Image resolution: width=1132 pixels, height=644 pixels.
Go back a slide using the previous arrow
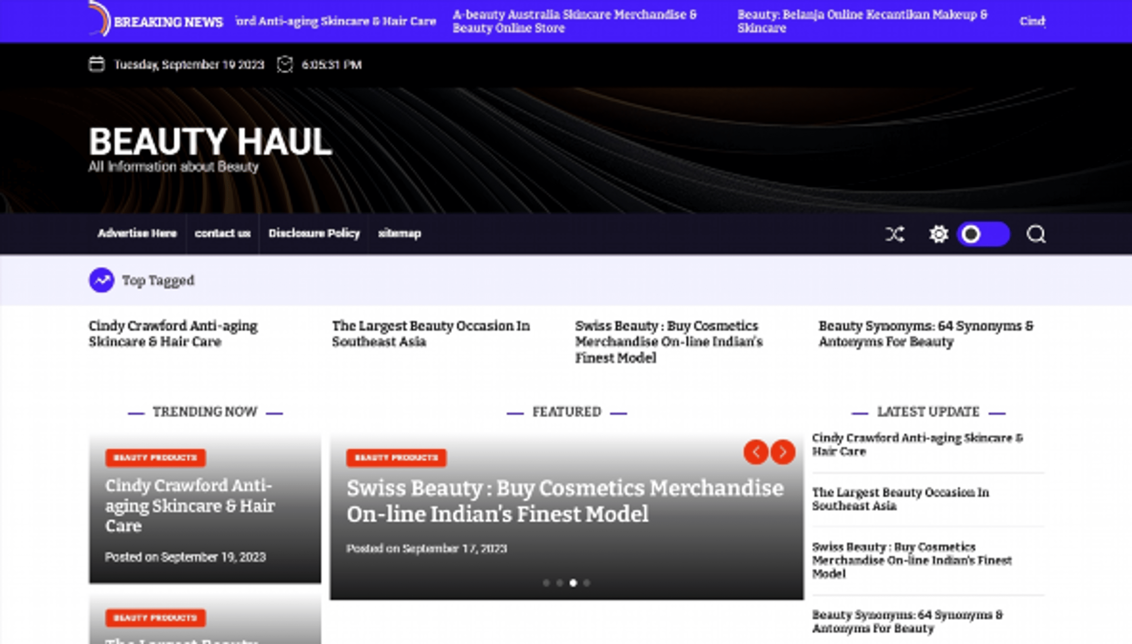(757, 452)
